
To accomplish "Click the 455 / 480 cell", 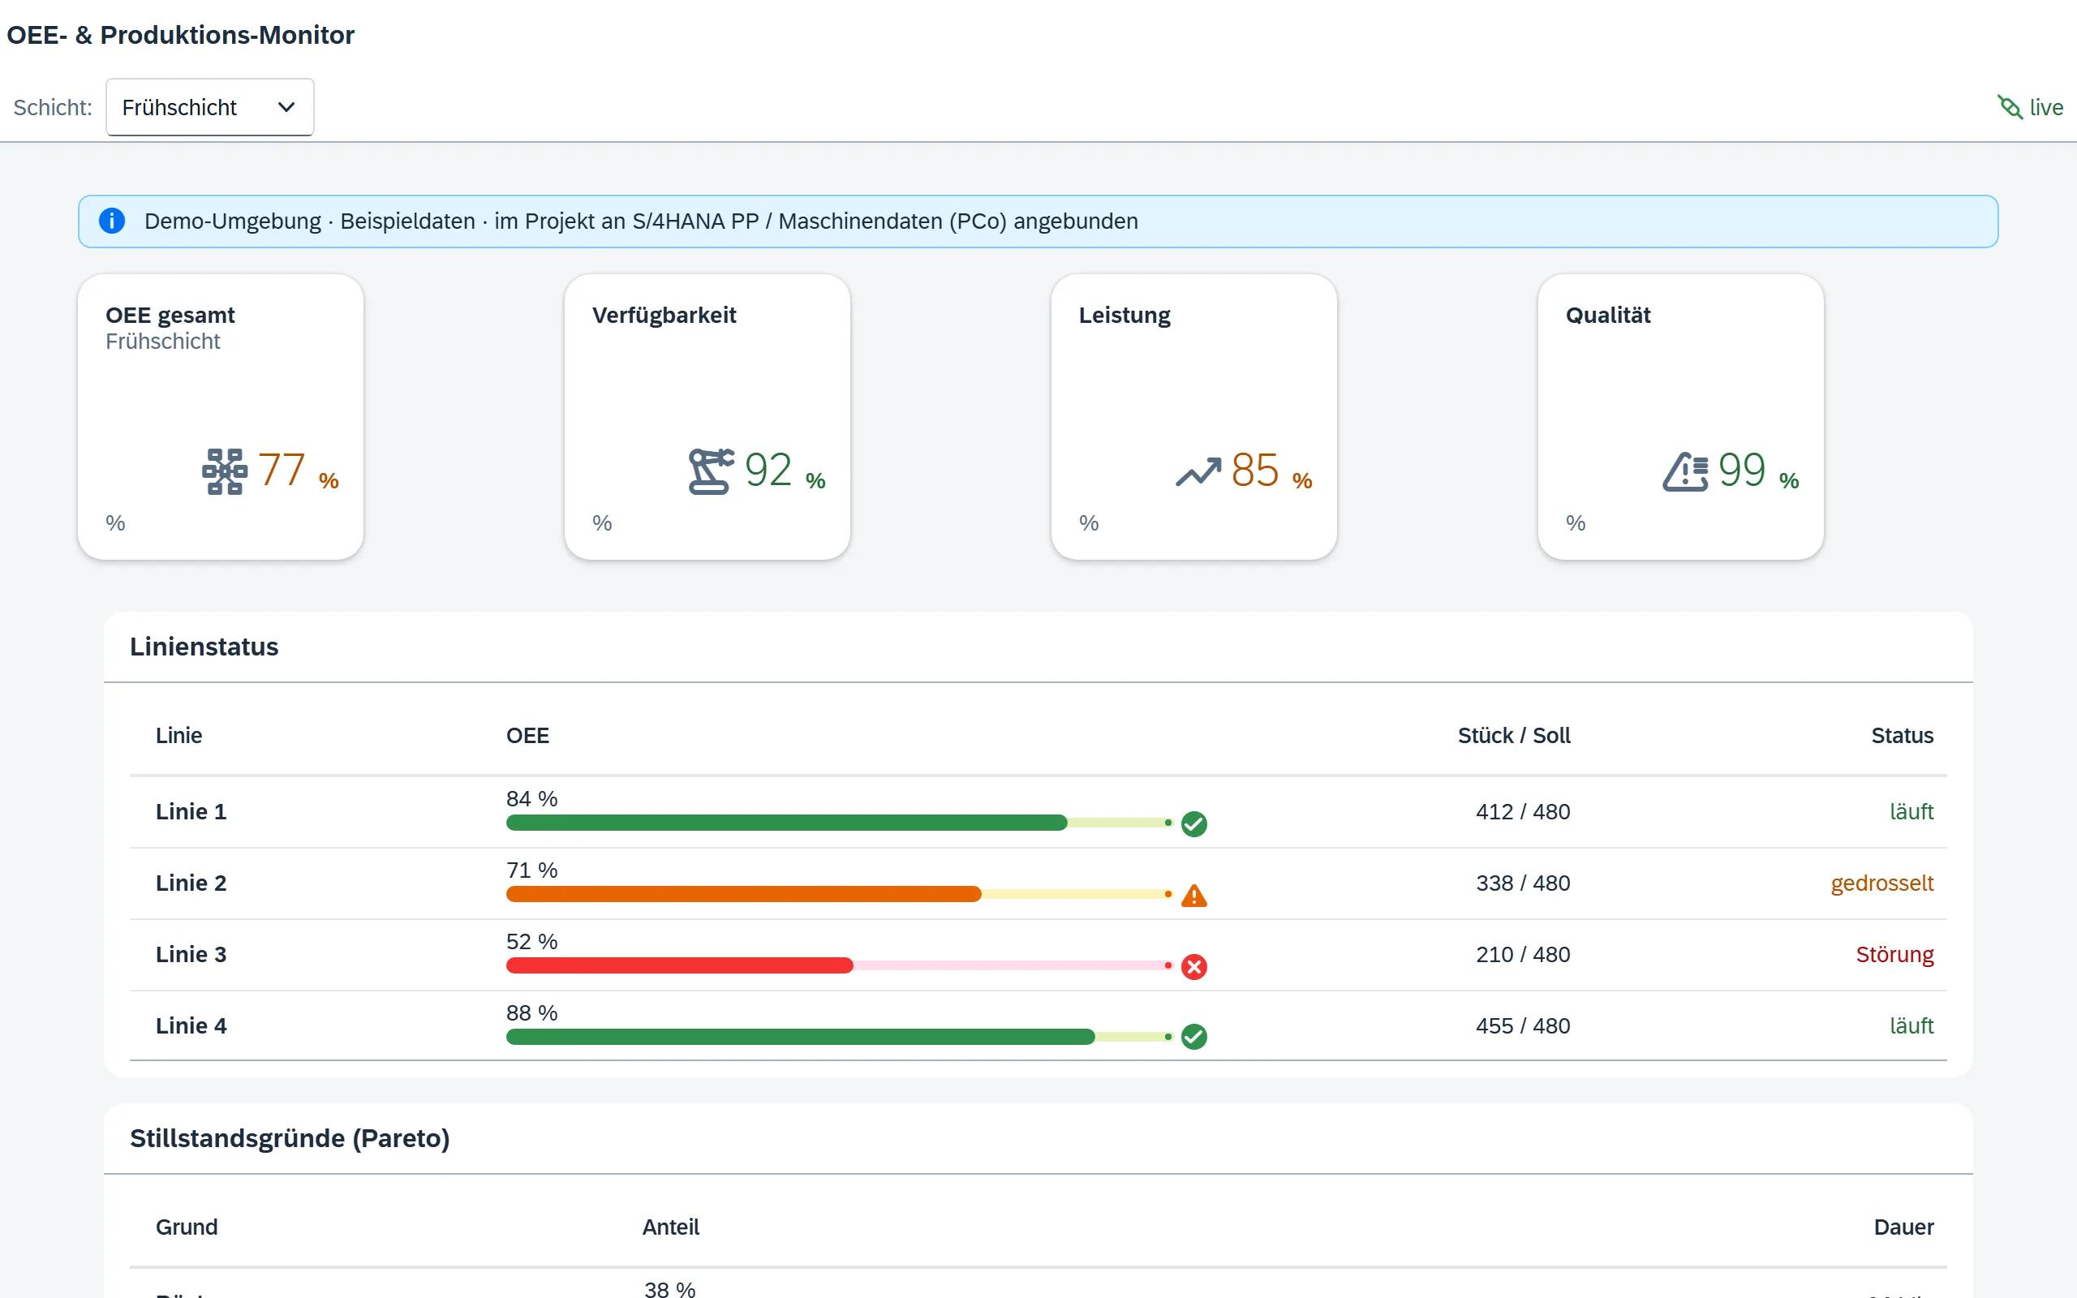I will [1523, 1025].
